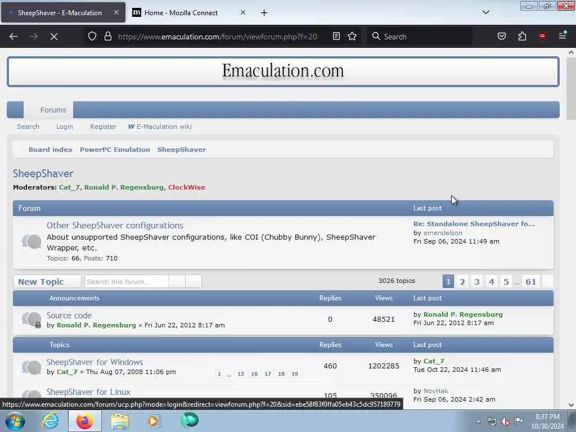The image size is (576, 432).
Task: Open SheepShaver for Windows topic
Action: tap(94, 362)
